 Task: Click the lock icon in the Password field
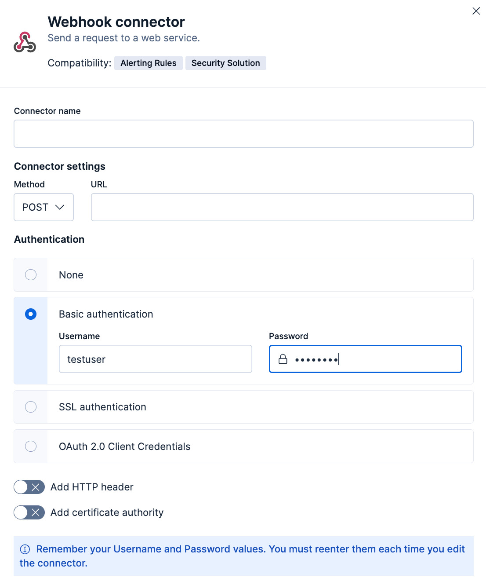coord(283,359)
